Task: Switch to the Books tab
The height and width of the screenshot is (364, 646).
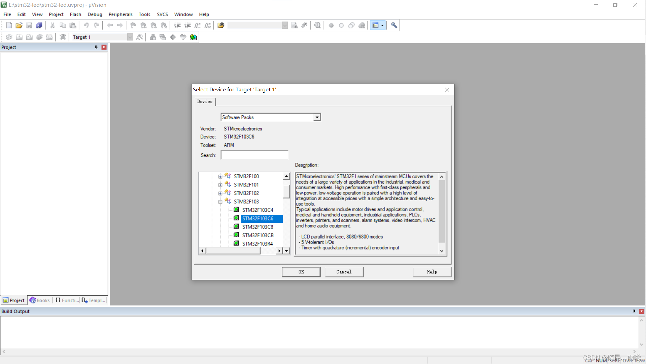Action: click(40, 300)
